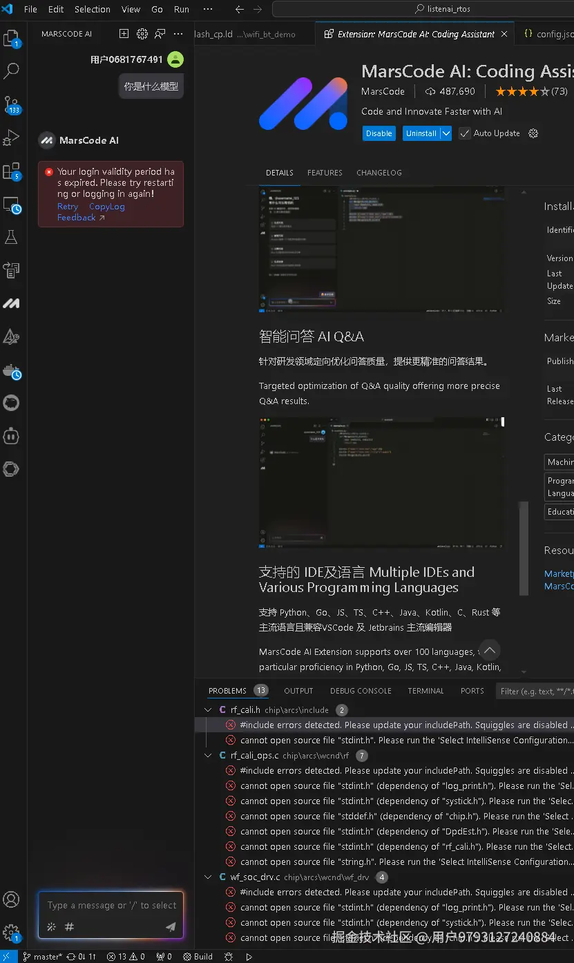Open the Search sidebar
574x963 pixels.
click(11, 70)
